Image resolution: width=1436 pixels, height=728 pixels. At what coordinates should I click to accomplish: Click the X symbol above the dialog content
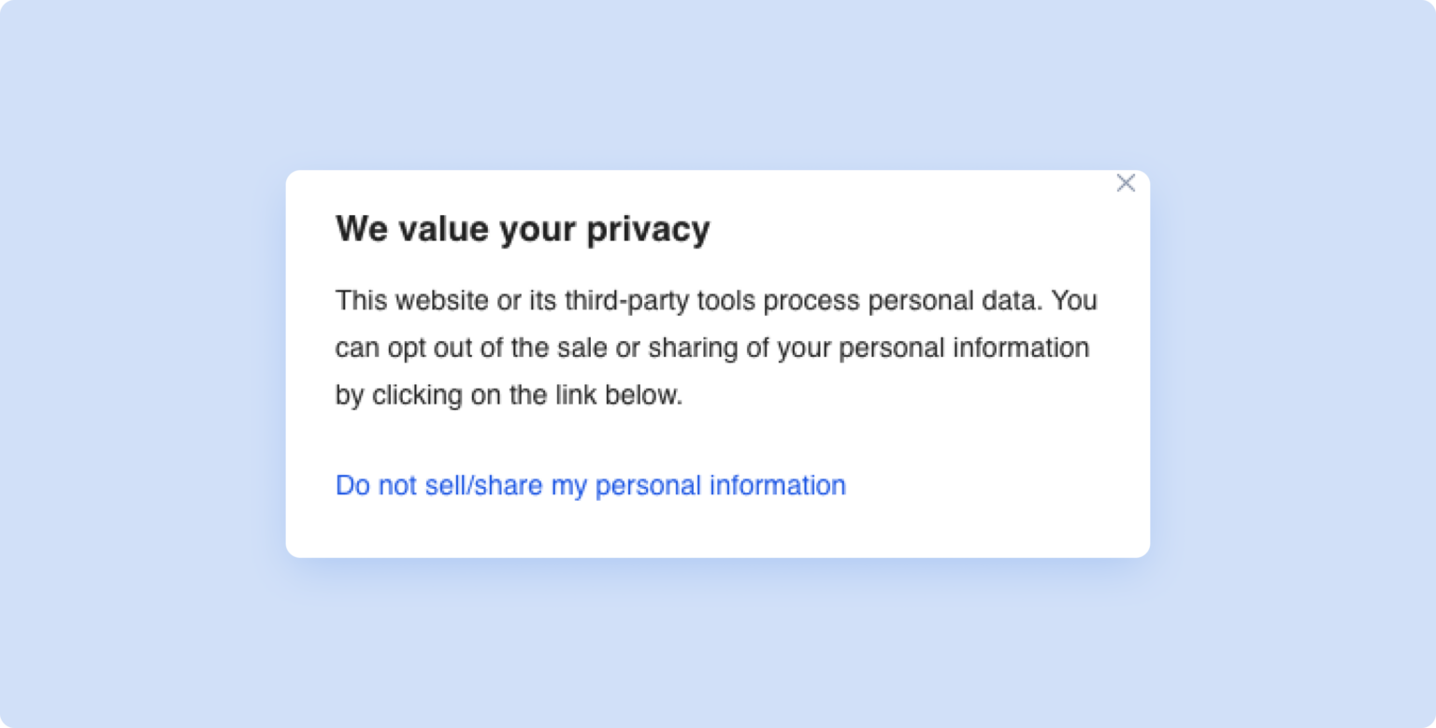pos(1126,183)
